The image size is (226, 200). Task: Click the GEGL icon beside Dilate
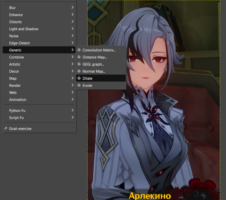[x=79, y=78]
